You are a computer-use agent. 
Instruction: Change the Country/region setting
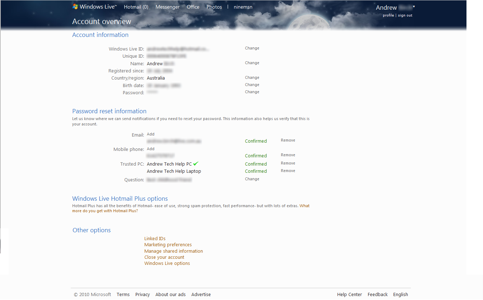[x=252, y=77]
